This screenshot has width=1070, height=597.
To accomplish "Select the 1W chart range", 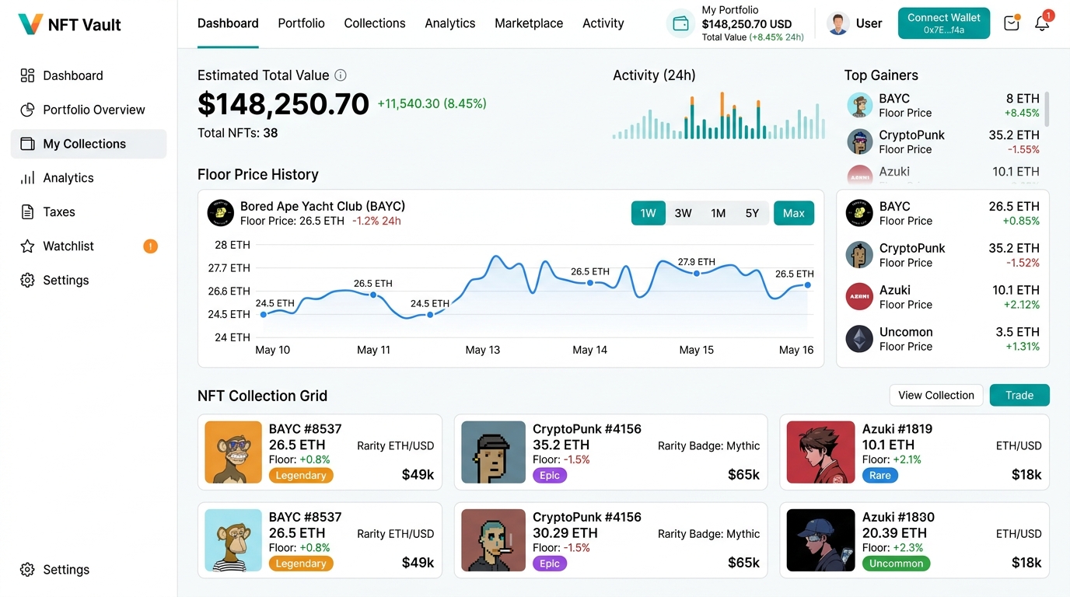I will coord(649,213).
